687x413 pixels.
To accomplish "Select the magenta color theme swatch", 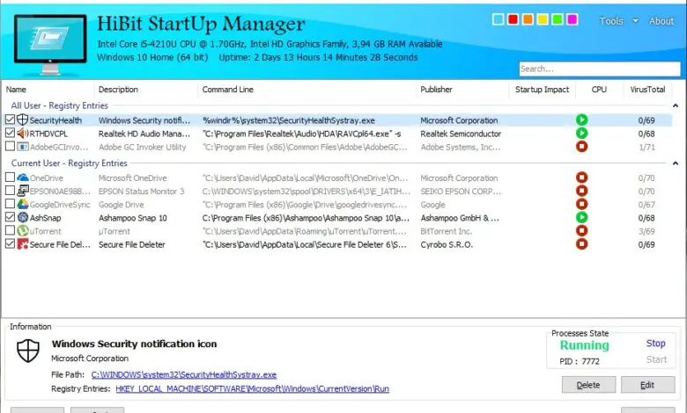I will click(572, 19).
